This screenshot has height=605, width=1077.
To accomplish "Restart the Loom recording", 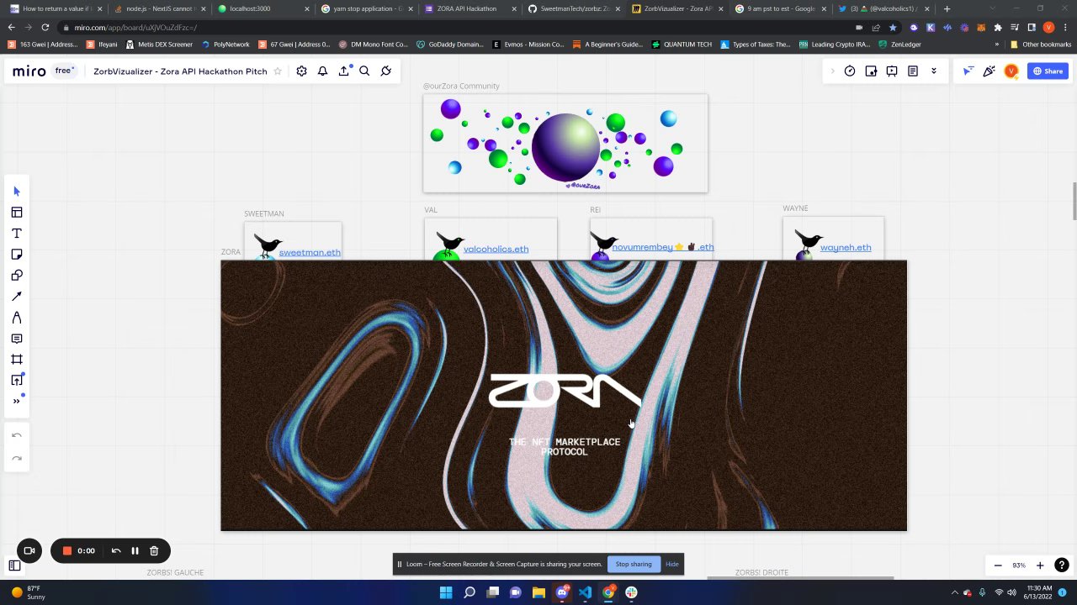I will click(x=116, y=550).
